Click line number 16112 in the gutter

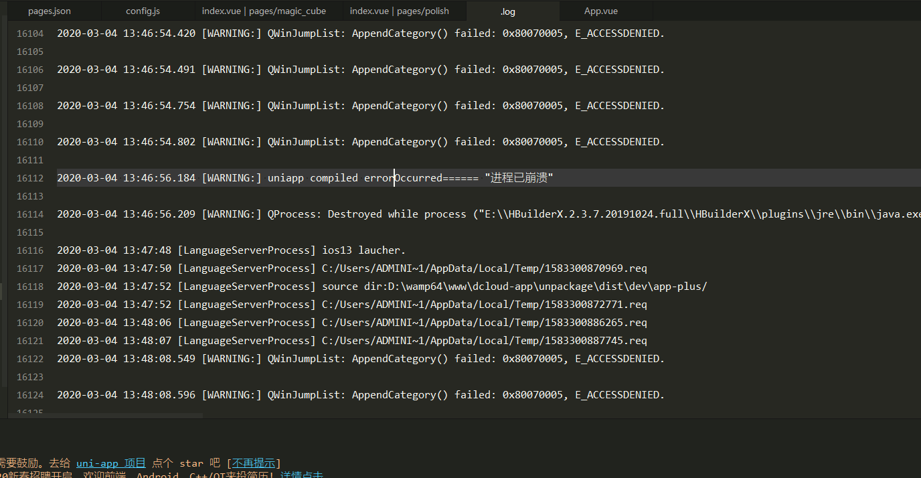[x=29, y=178]
